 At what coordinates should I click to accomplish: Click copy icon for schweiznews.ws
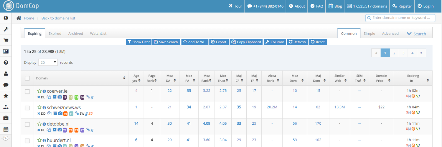50,113
